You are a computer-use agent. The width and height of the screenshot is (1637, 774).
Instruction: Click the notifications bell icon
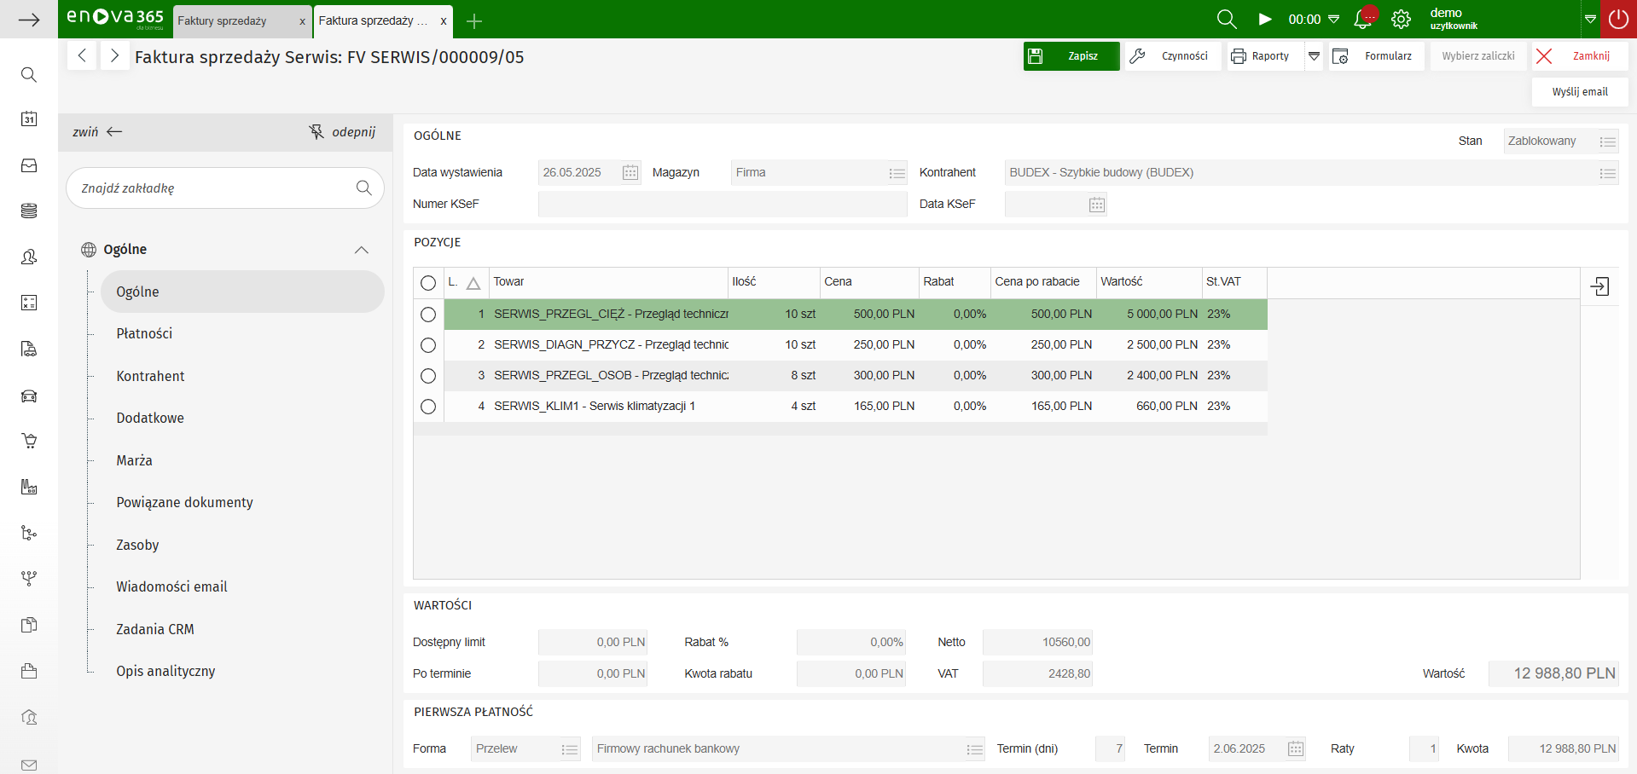pyautogui.click(x=1363, y=19)
